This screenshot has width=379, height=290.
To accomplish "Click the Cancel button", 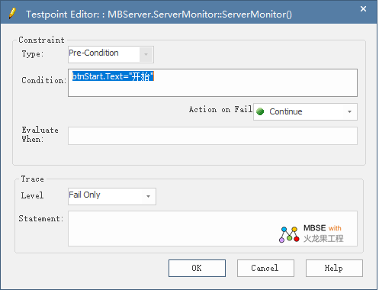I will (265, 268).
